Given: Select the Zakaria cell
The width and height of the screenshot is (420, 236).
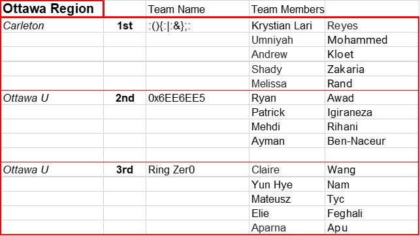Looking at the screenshot, I should pyautogui.click(x=372, y=69).
